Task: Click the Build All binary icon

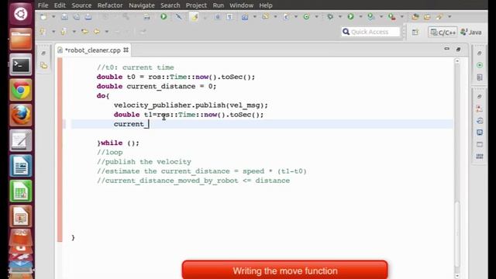Action: point(146,17)
